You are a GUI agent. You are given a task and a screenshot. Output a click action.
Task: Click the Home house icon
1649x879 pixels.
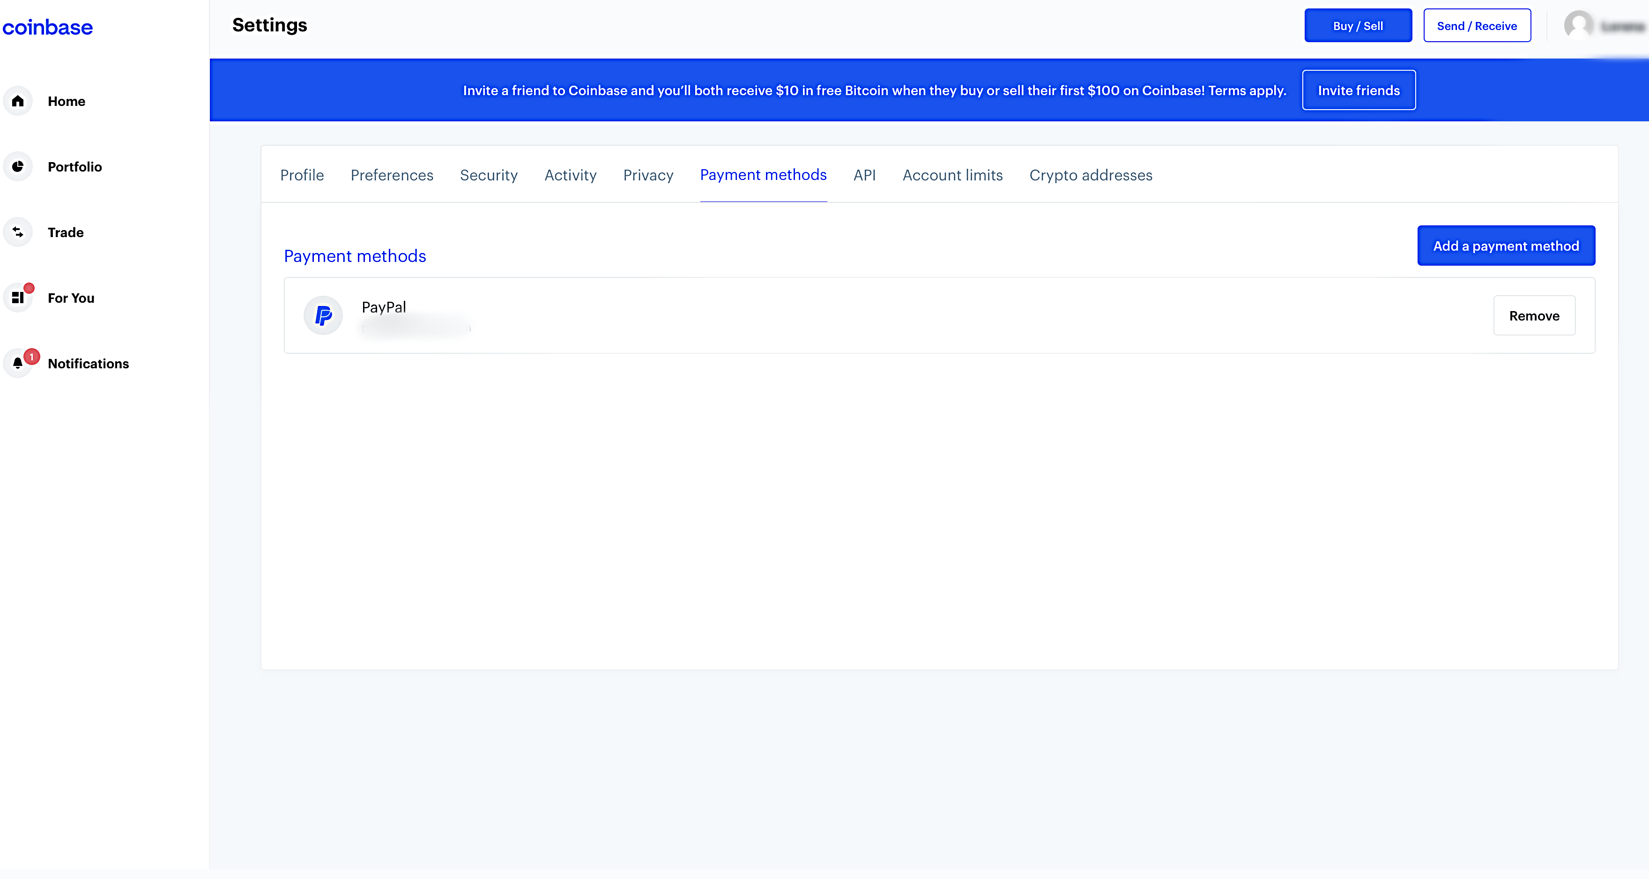pos(18,101)
